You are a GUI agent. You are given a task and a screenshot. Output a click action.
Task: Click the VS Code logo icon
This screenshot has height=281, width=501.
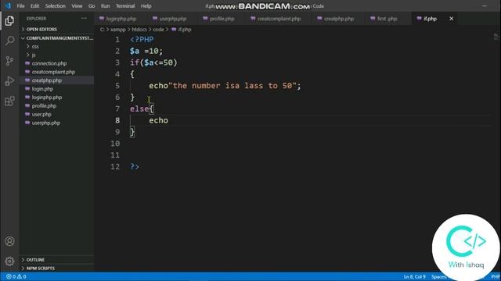tap(8, 5)
